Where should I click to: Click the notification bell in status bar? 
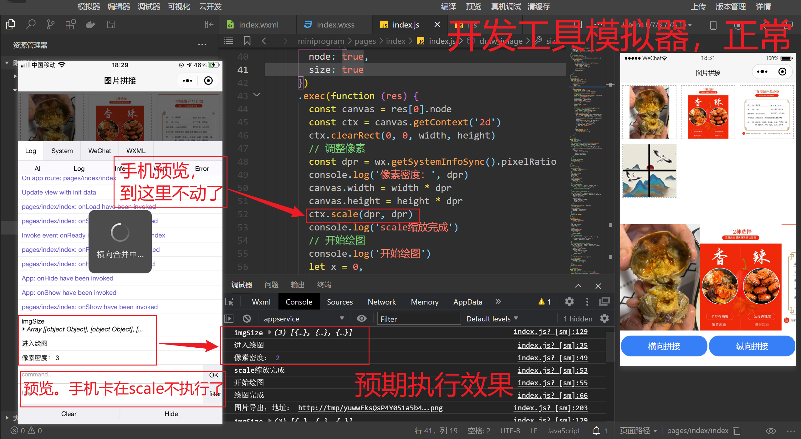596,431
